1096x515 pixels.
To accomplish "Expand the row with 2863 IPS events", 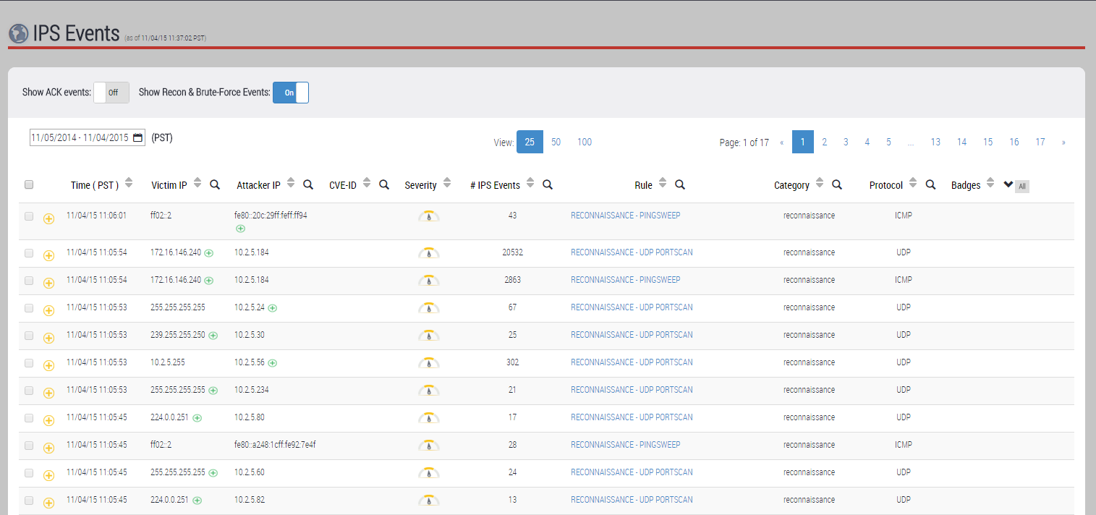I will [49, 283].
